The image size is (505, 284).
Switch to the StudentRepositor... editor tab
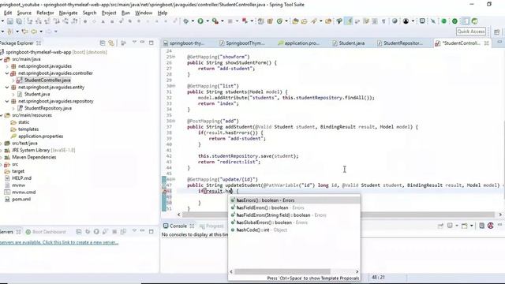click(x=399, y=43)
